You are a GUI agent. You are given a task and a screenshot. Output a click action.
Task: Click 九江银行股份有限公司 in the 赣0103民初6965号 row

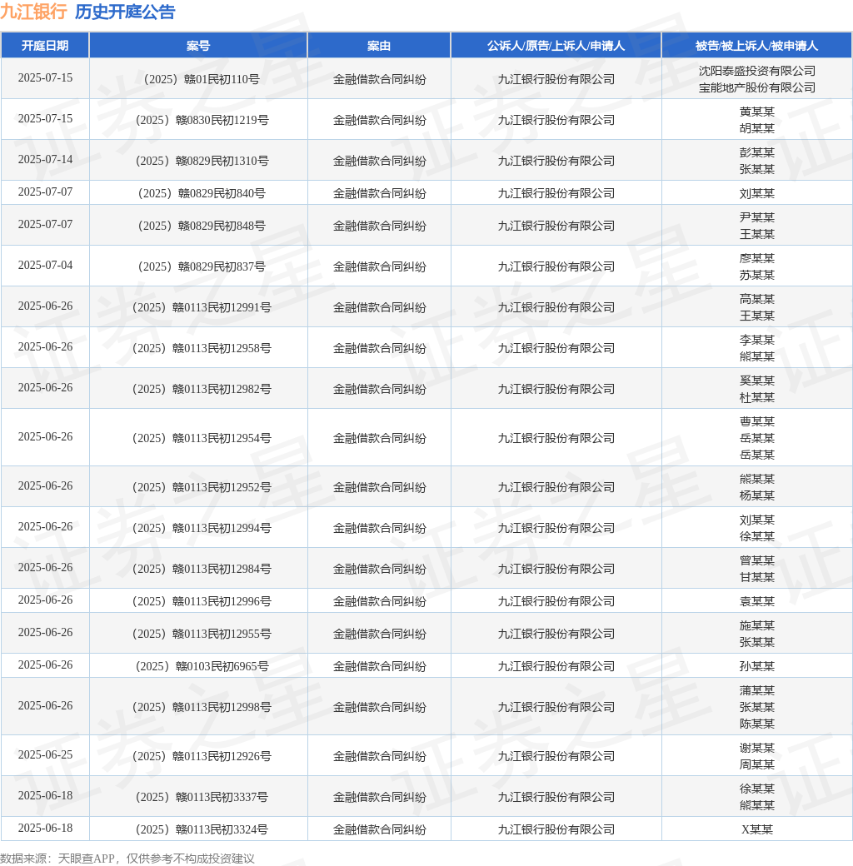[x=556, y=667]
